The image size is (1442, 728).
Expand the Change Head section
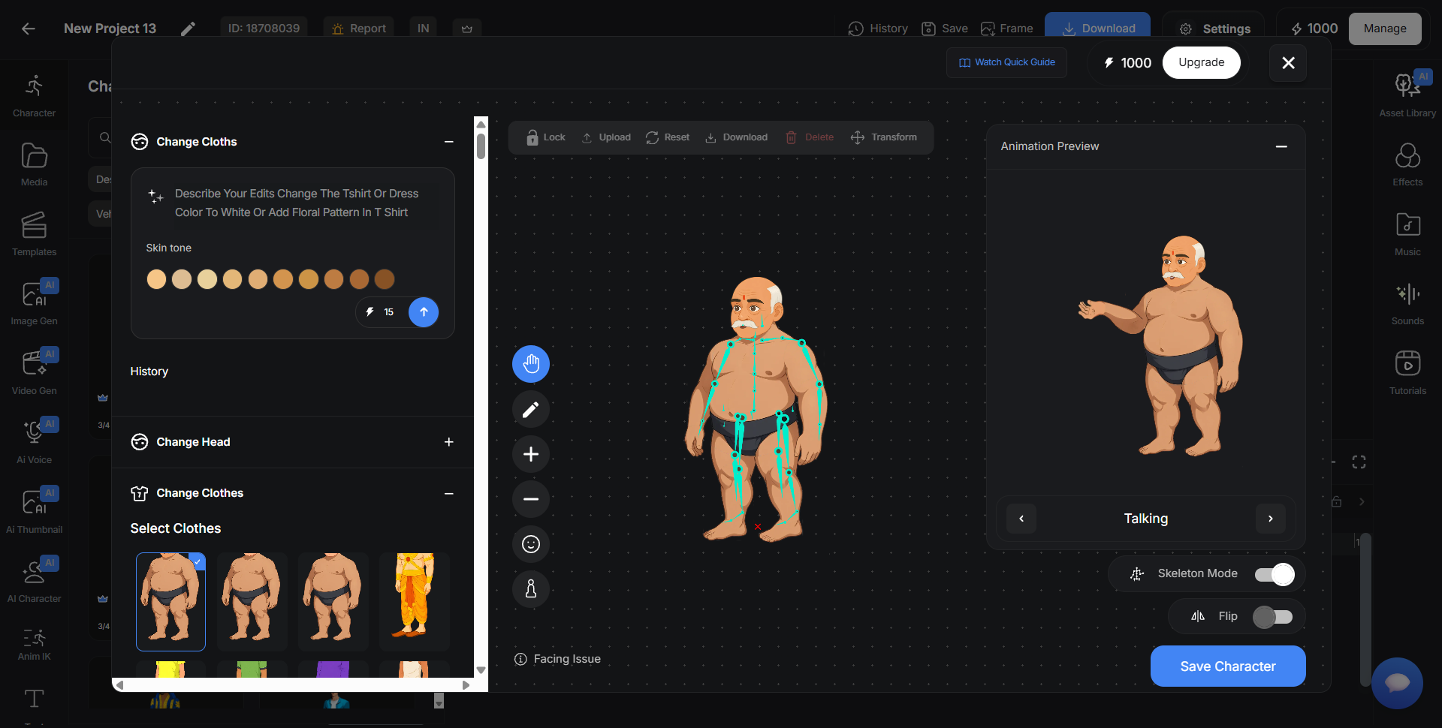pyautogui.click(x=448, y=442)
